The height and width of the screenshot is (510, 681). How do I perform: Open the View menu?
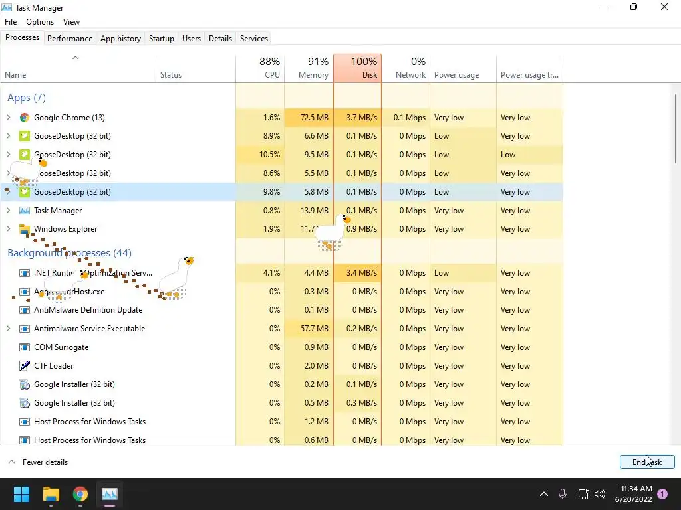71,22
